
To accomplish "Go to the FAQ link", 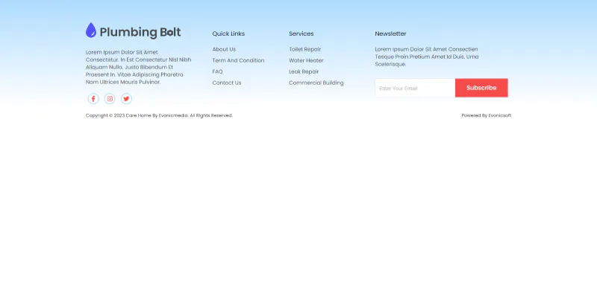I will pyautogui.click(x=217, y=71).
